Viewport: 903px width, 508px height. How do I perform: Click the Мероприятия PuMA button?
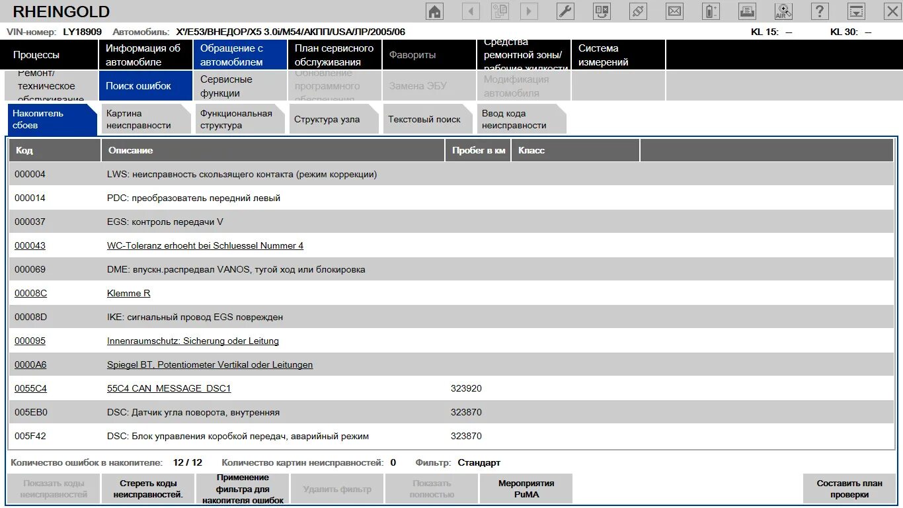tap(526, 489)
